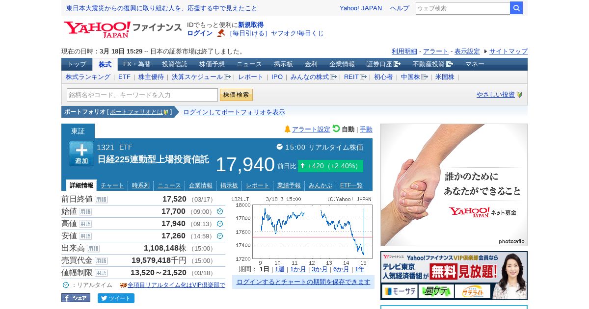The width and height of the screenshot is (589, 309).
Task: Open the FX・為替 navigation tab
Action: pyautogui.click(x=137, y=64)
